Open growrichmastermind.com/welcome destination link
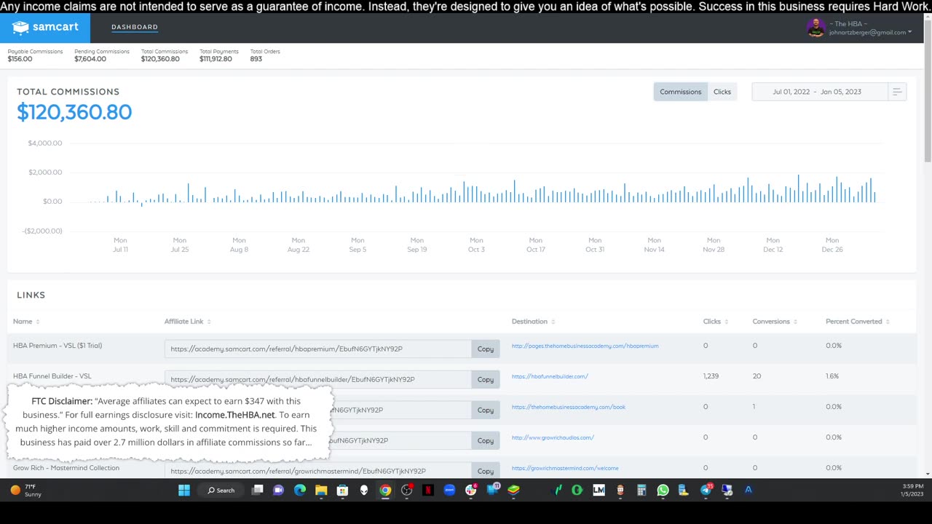Viewport: 932px width, 524px height. coord(565,468)
